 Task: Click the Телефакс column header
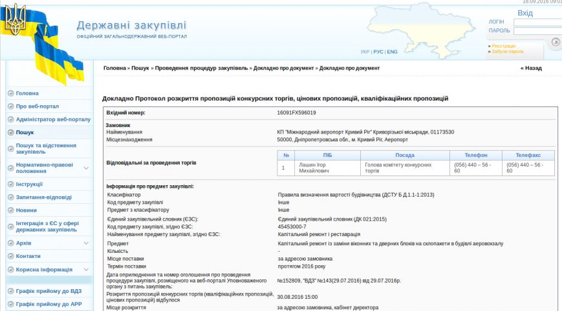[528, 155]
